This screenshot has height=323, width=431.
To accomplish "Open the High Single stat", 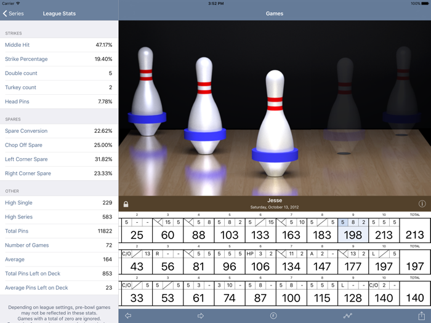I will (59, 202).
